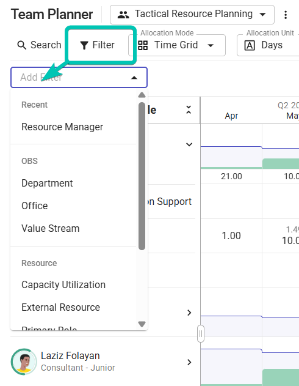Screen dimensions: 299x386
Task: Expand the Laziz Folayan row chevron
Action: pyautogui.click(x=189, y=362)
